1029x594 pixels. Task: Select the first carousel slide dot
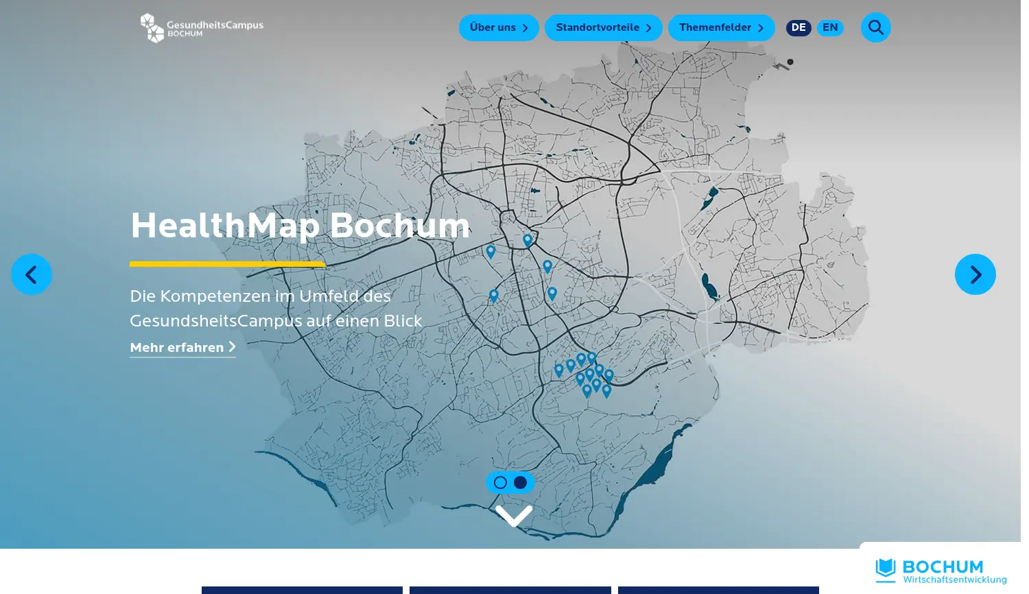point(500,483)
